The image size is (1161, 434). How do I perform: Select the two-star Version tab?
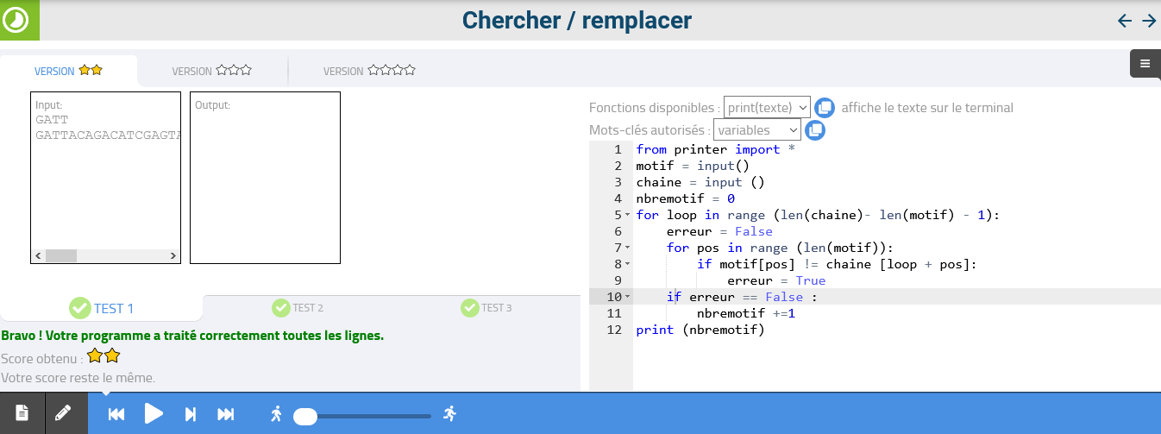click(68, 71)
